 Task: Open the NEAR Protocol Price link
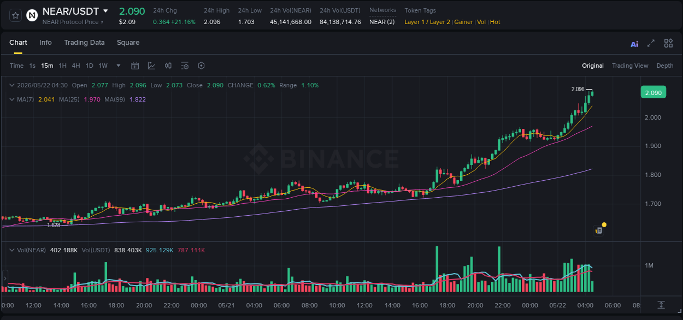tap(73, 22)
